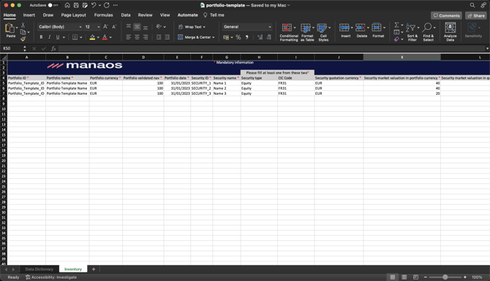Toggle Middle Align

[x=137, y=27]
